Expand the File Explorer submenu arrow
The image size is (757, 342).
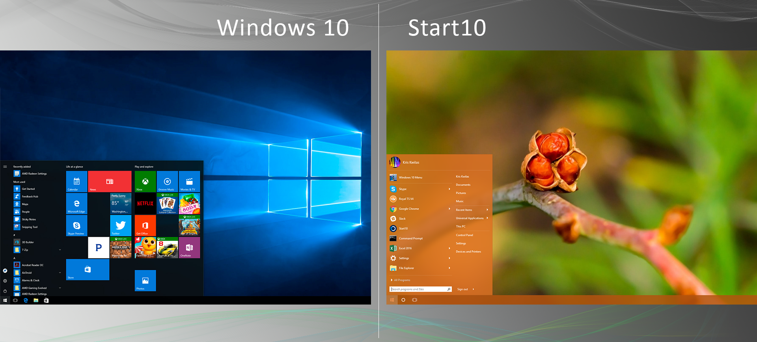click(x=449, y=268)
